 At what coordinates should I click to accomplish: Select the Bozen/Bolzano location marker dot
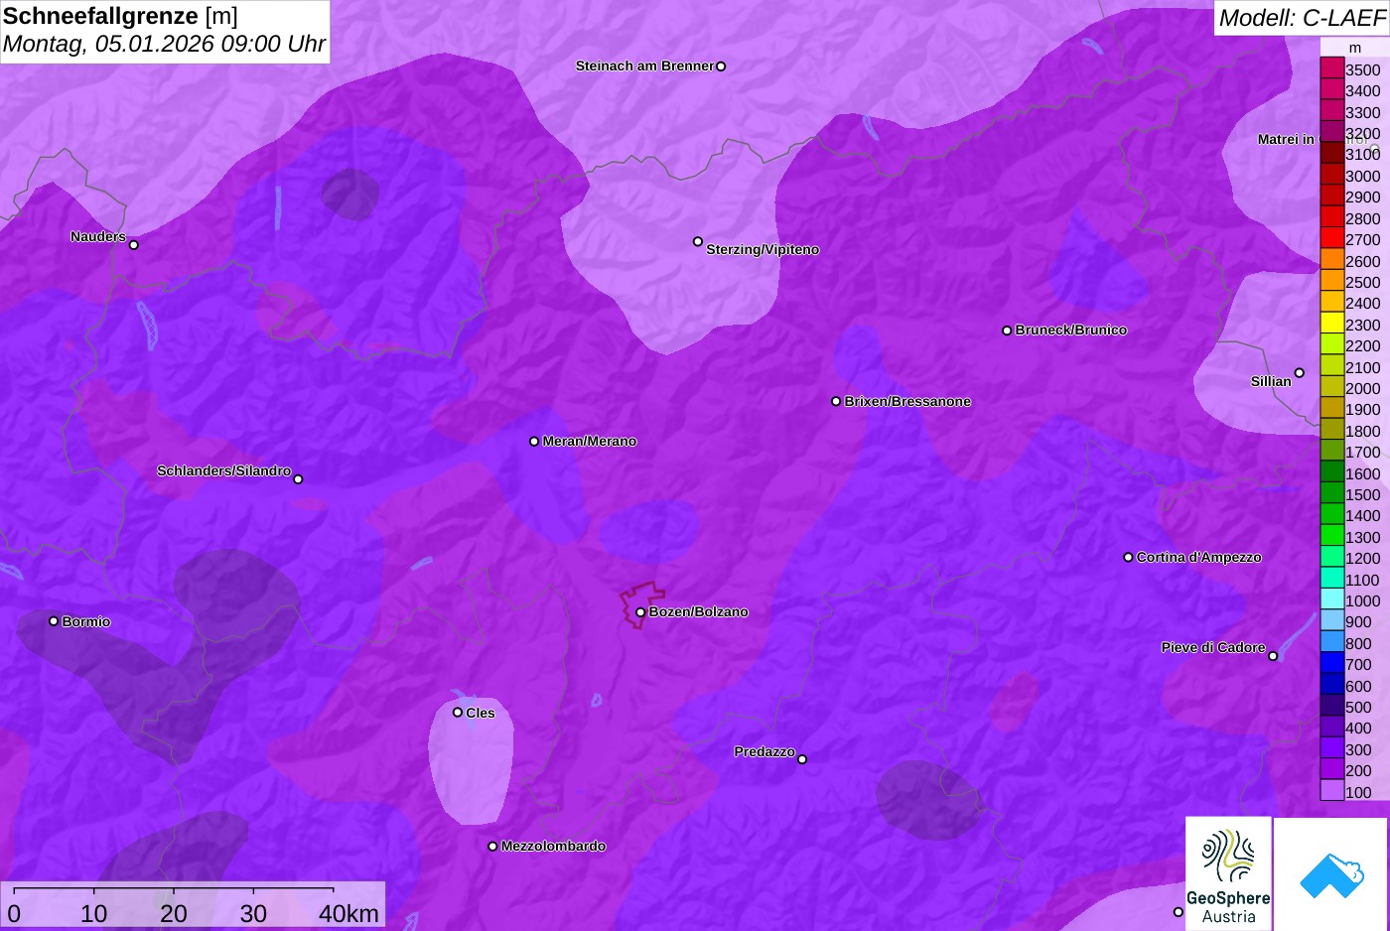click(x=640, y=612)
